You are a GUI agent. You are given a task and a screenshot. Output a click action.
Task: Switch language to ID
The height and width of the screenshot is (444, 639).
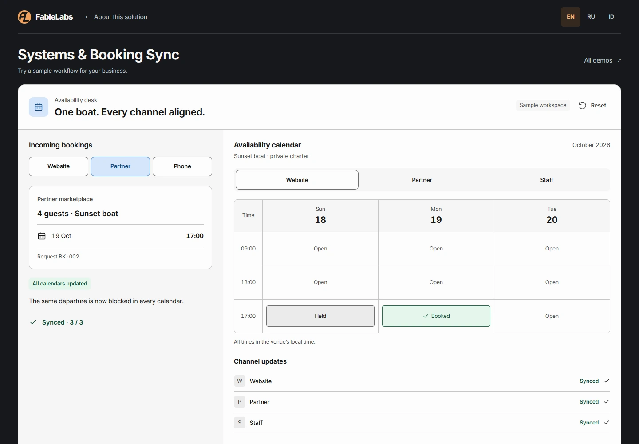611,17
